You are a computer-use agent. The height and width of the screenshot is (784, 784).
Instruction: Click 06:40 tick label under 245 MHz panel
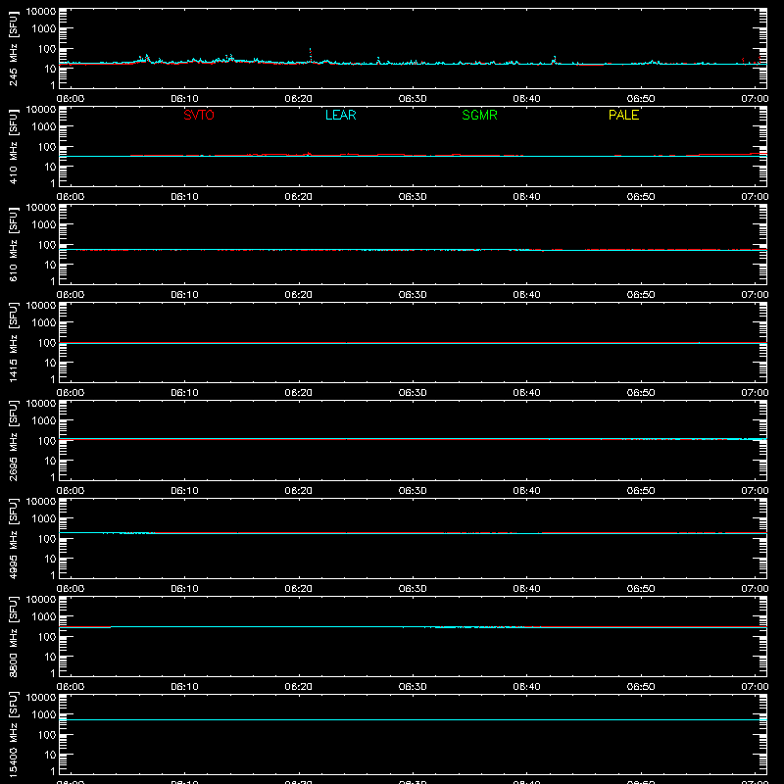526,99
